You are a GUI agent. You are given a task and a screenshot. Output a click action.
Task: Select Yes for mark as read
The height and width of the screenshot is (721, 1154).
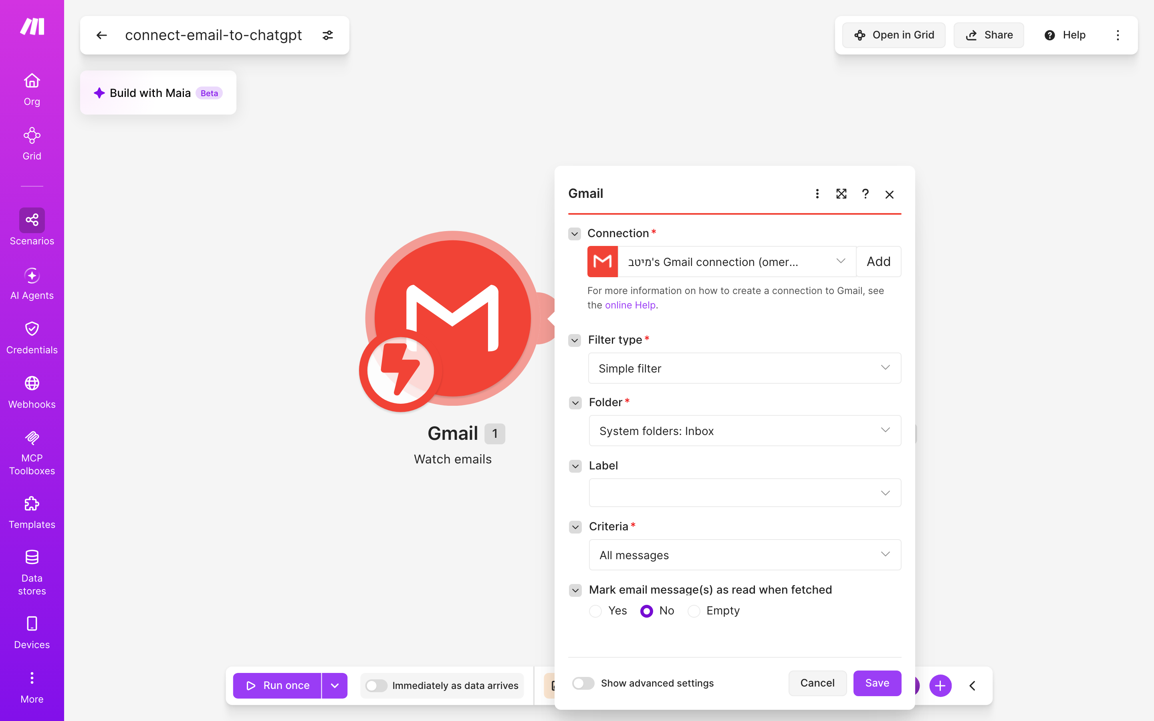coord(595,611)
